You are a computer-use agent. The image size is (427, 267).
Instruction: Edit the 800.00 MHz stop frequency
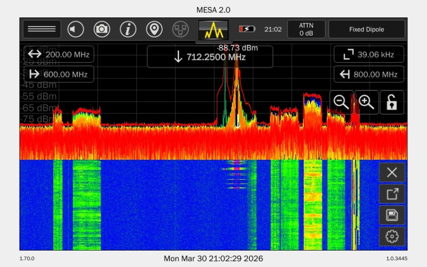tap(368, 74)
